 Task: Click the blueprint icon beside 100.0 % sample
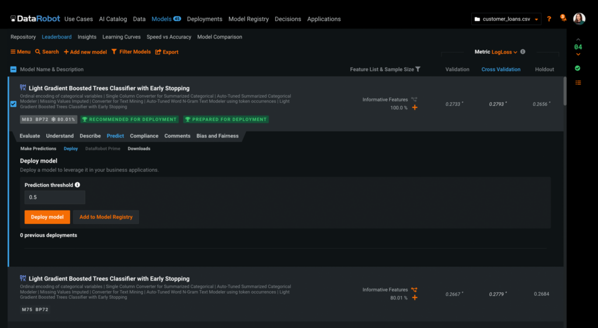(414, 99)
